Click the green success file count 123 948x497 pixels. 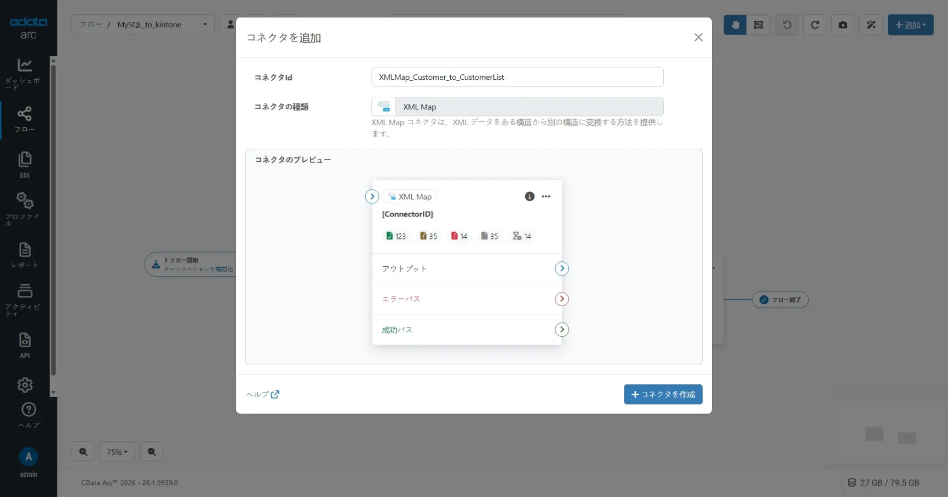tap(396, 236)
